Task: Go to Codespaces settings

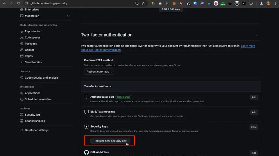Action: pos(33,37)
